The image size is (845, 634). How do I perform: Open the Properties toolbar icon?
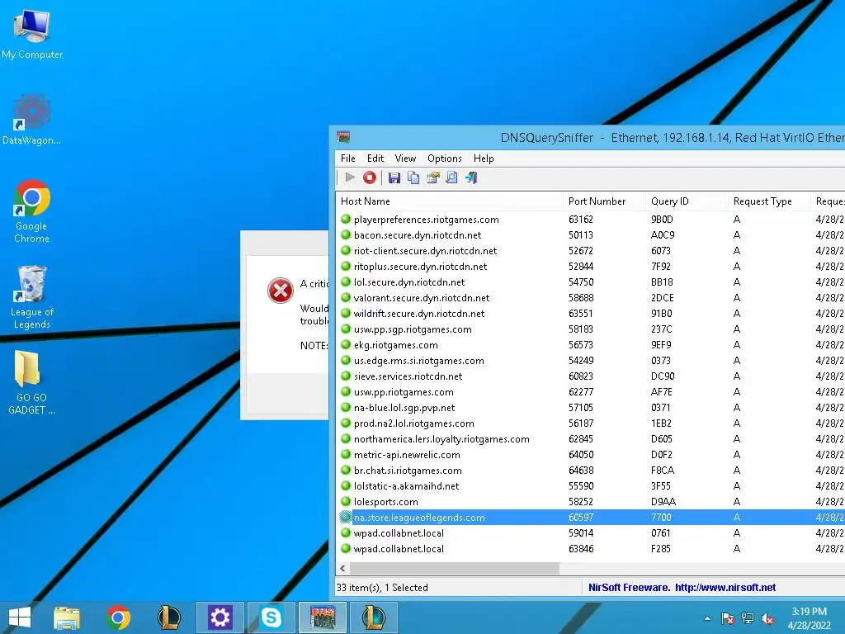click(x=432, y=177)
